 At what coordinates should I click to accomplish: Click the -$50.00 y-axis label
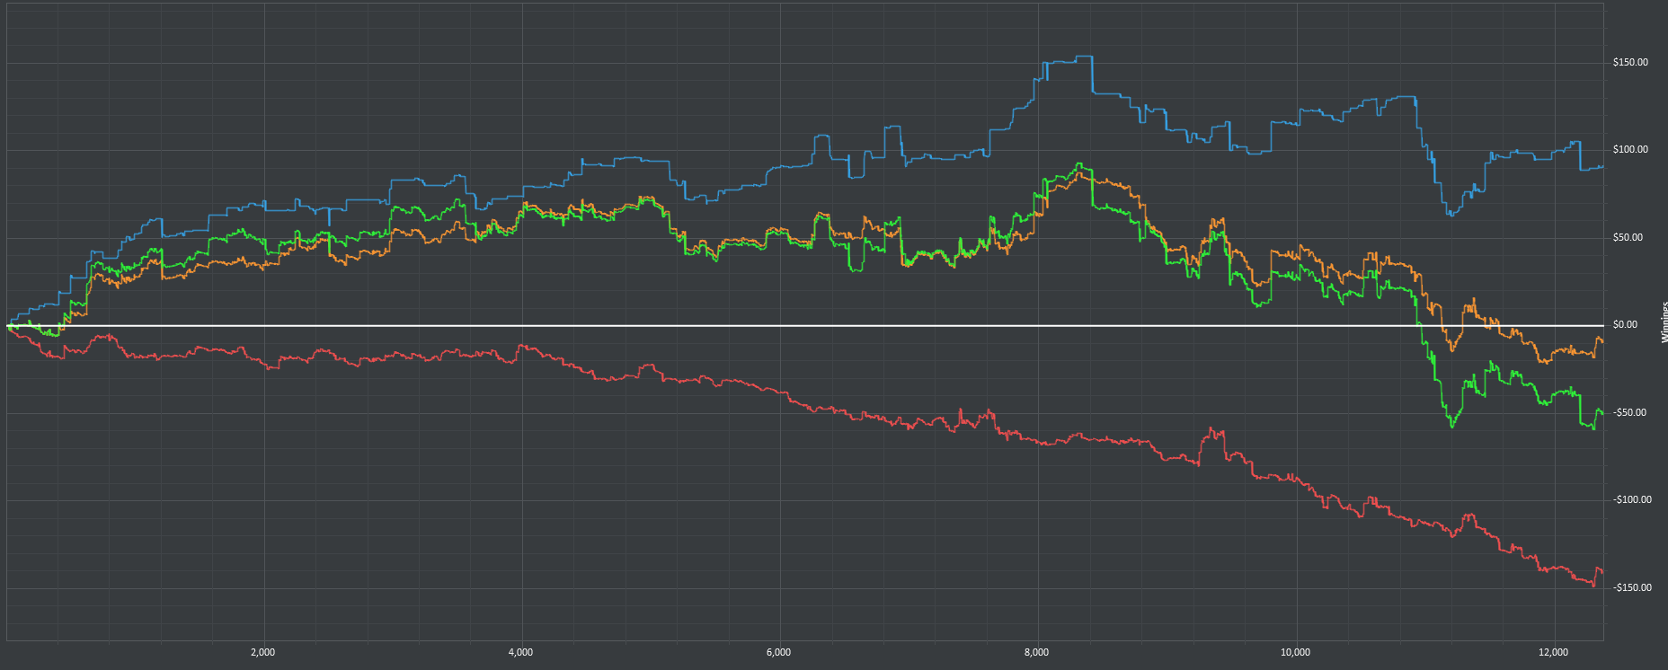pos(1630,413)
